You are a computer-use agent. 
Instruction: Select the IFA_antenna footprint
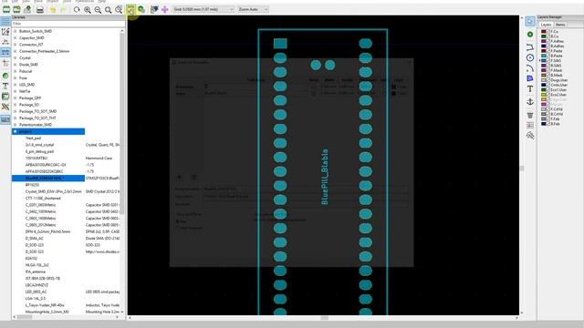[x=36, y=272]
